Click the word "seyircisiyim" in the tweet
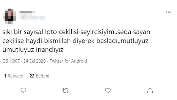 [98, 32]
